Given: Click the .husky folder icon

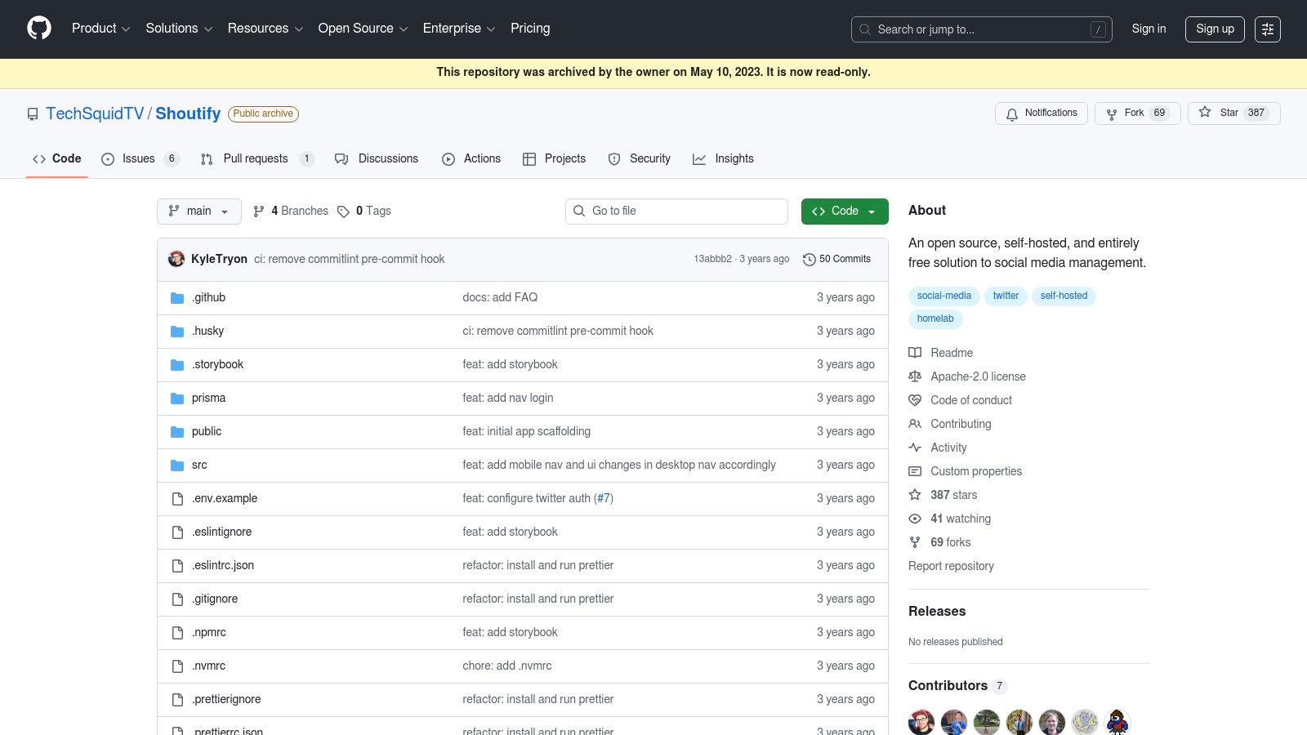Looking at the screenshot, I should coord(177,332).
